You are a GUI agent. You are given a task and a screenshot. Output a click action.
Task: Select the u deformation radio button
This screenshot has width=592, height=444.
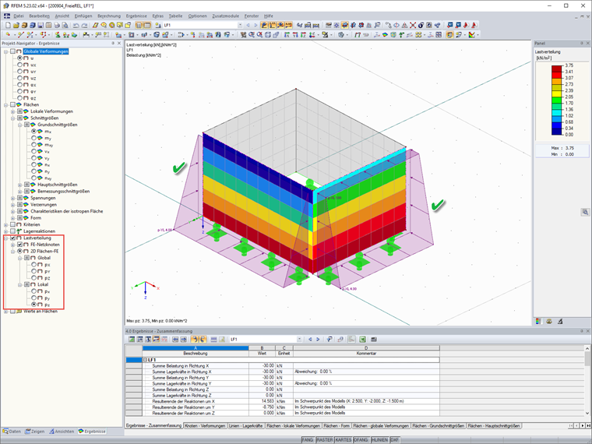click(19, 58)
